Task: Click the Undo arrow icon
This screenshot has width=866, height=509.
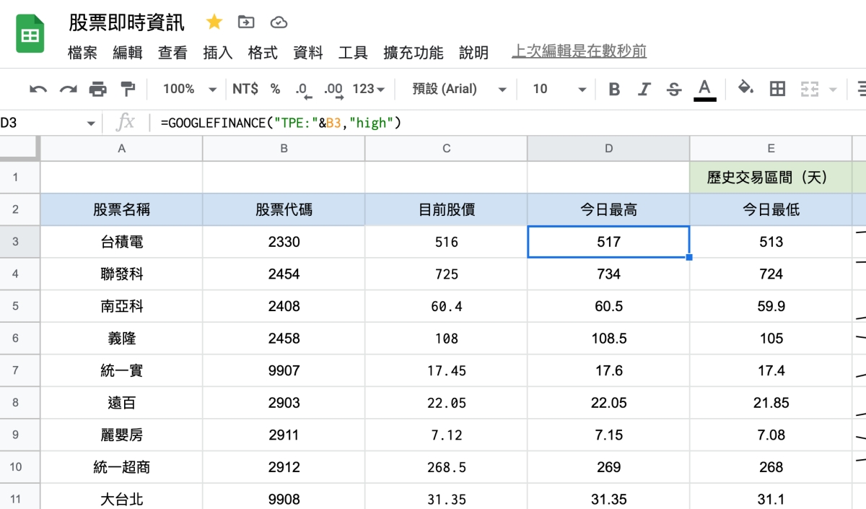Action: tap(38, 90)
